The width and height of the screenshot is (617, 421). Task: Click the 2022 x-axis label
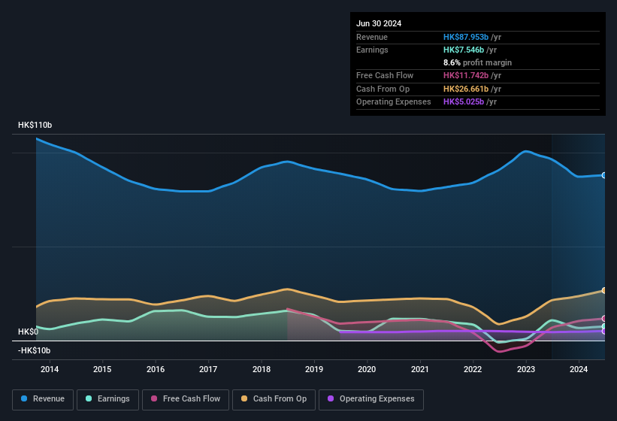(473, 369)
